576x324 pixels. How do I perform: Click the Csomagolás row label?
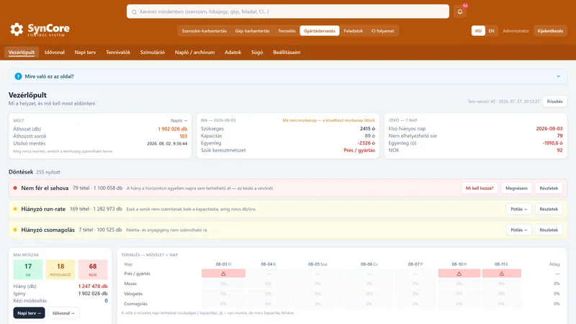tap(135, 304)
